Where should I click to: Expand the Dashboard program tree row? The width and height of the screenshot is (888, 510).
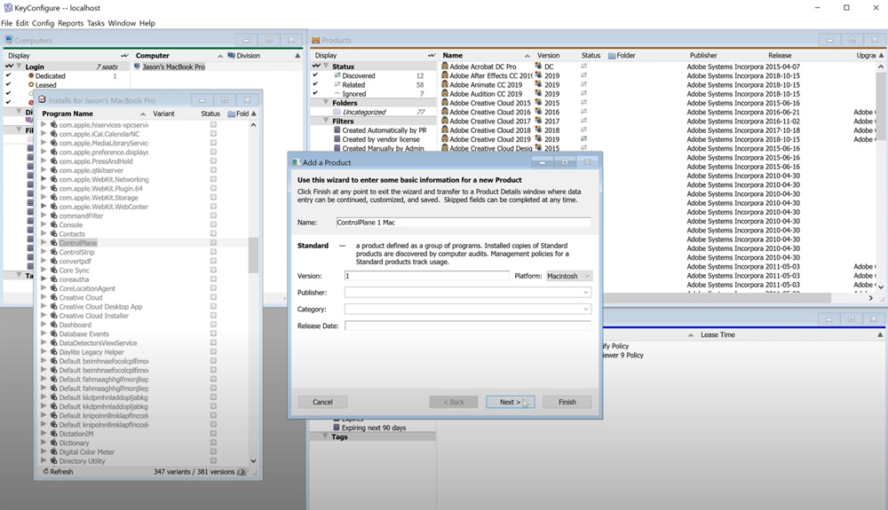click(x=44, y=326)
